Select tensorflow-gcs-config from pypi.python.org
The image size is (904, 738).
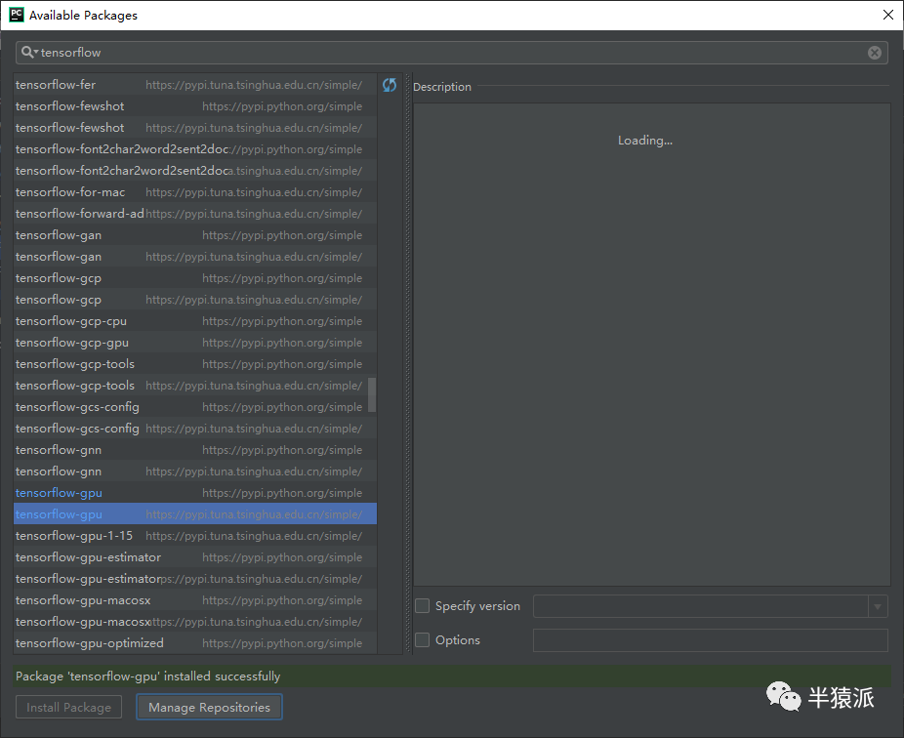[195, 407]
